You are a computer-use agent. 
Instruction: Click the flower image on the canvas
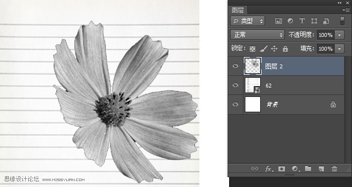coord(125,102)
